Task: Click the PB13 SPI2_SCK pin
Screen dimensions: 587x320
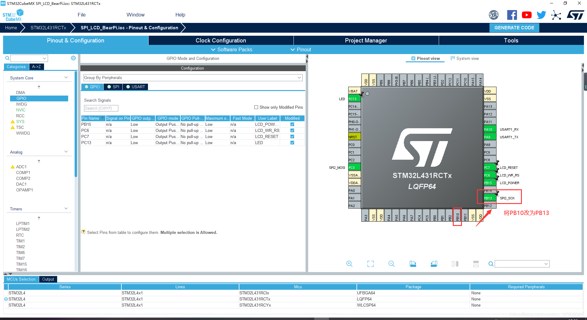Action: pos(490,198)
